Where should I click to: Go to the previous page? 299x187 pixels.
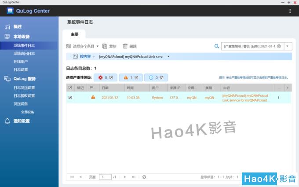80,177
